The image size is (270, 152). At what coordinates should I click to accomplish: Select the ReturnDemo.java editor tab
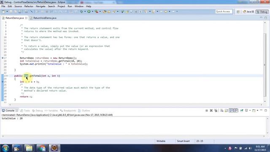[14, 18]
